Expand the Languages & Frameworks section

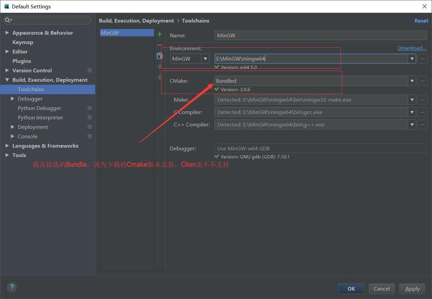click(x=7, y=146)
